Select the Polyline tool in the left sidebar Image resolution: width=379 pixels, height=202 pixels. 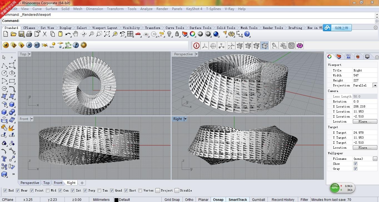4,66
